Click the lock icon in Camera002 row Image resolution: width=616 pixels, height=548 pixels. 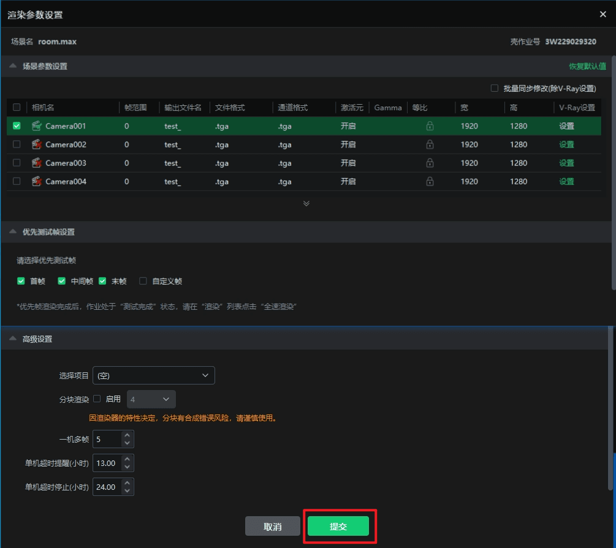click(x=430, y=145)
